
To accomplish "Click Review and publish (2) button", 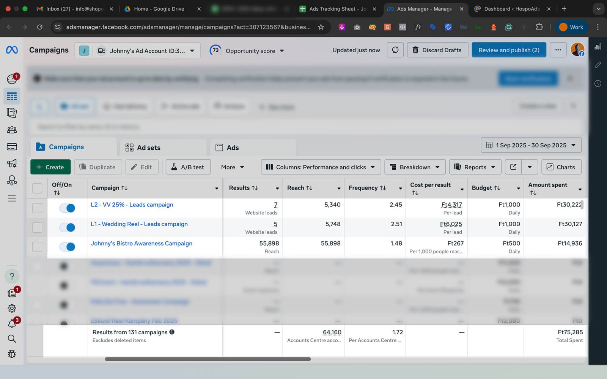I will point(508,50).
